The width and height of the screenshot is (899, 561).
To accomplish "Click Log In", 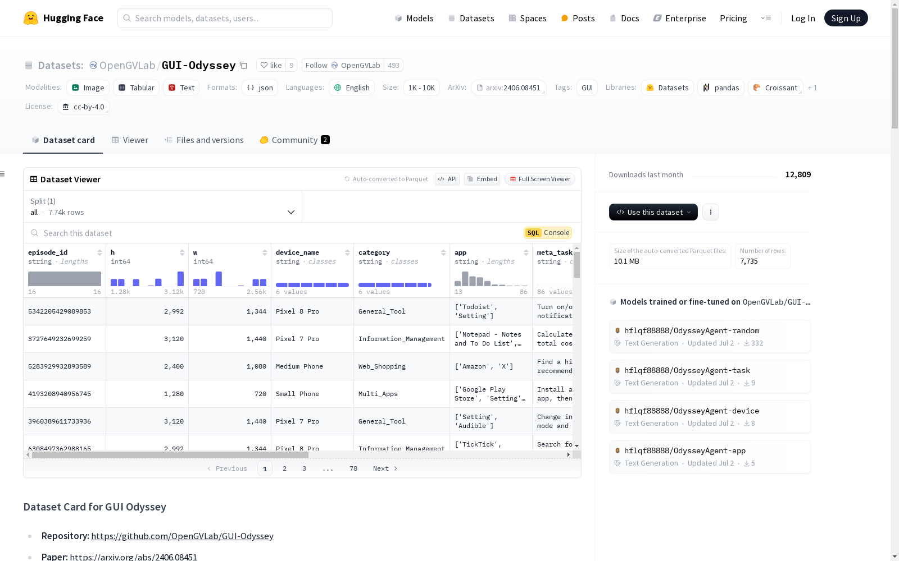I will click(803, 18).
